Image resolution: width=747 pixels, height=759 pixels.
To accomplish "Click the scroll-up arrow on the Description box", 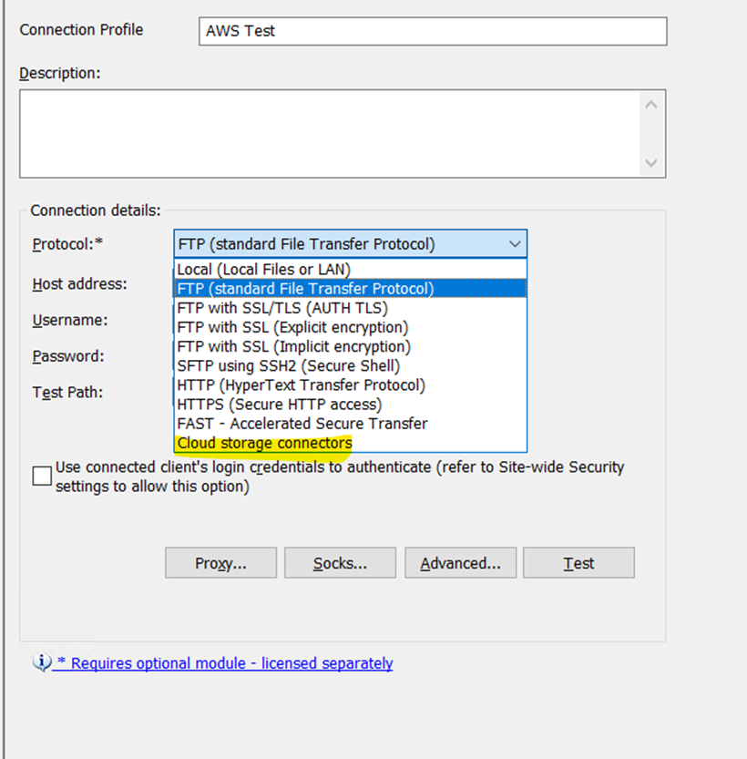I will tap(651, 103).
